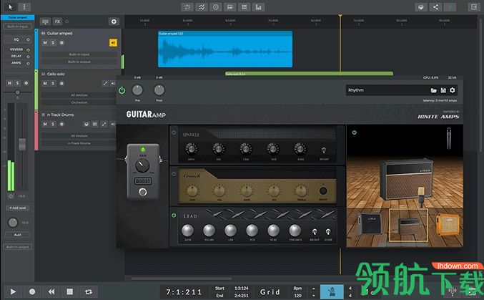Open the step sequencer grid toolbar icon
The height and width of the screenshot is (300, 484).
pyautogui.click(x=245, y=7)
